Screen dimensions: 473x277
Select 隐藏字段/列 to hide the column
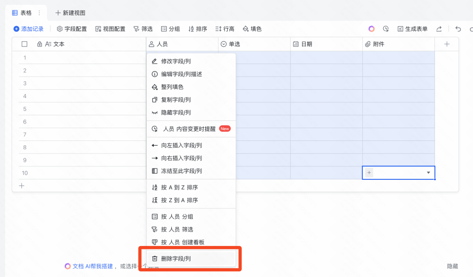point(176,112)
